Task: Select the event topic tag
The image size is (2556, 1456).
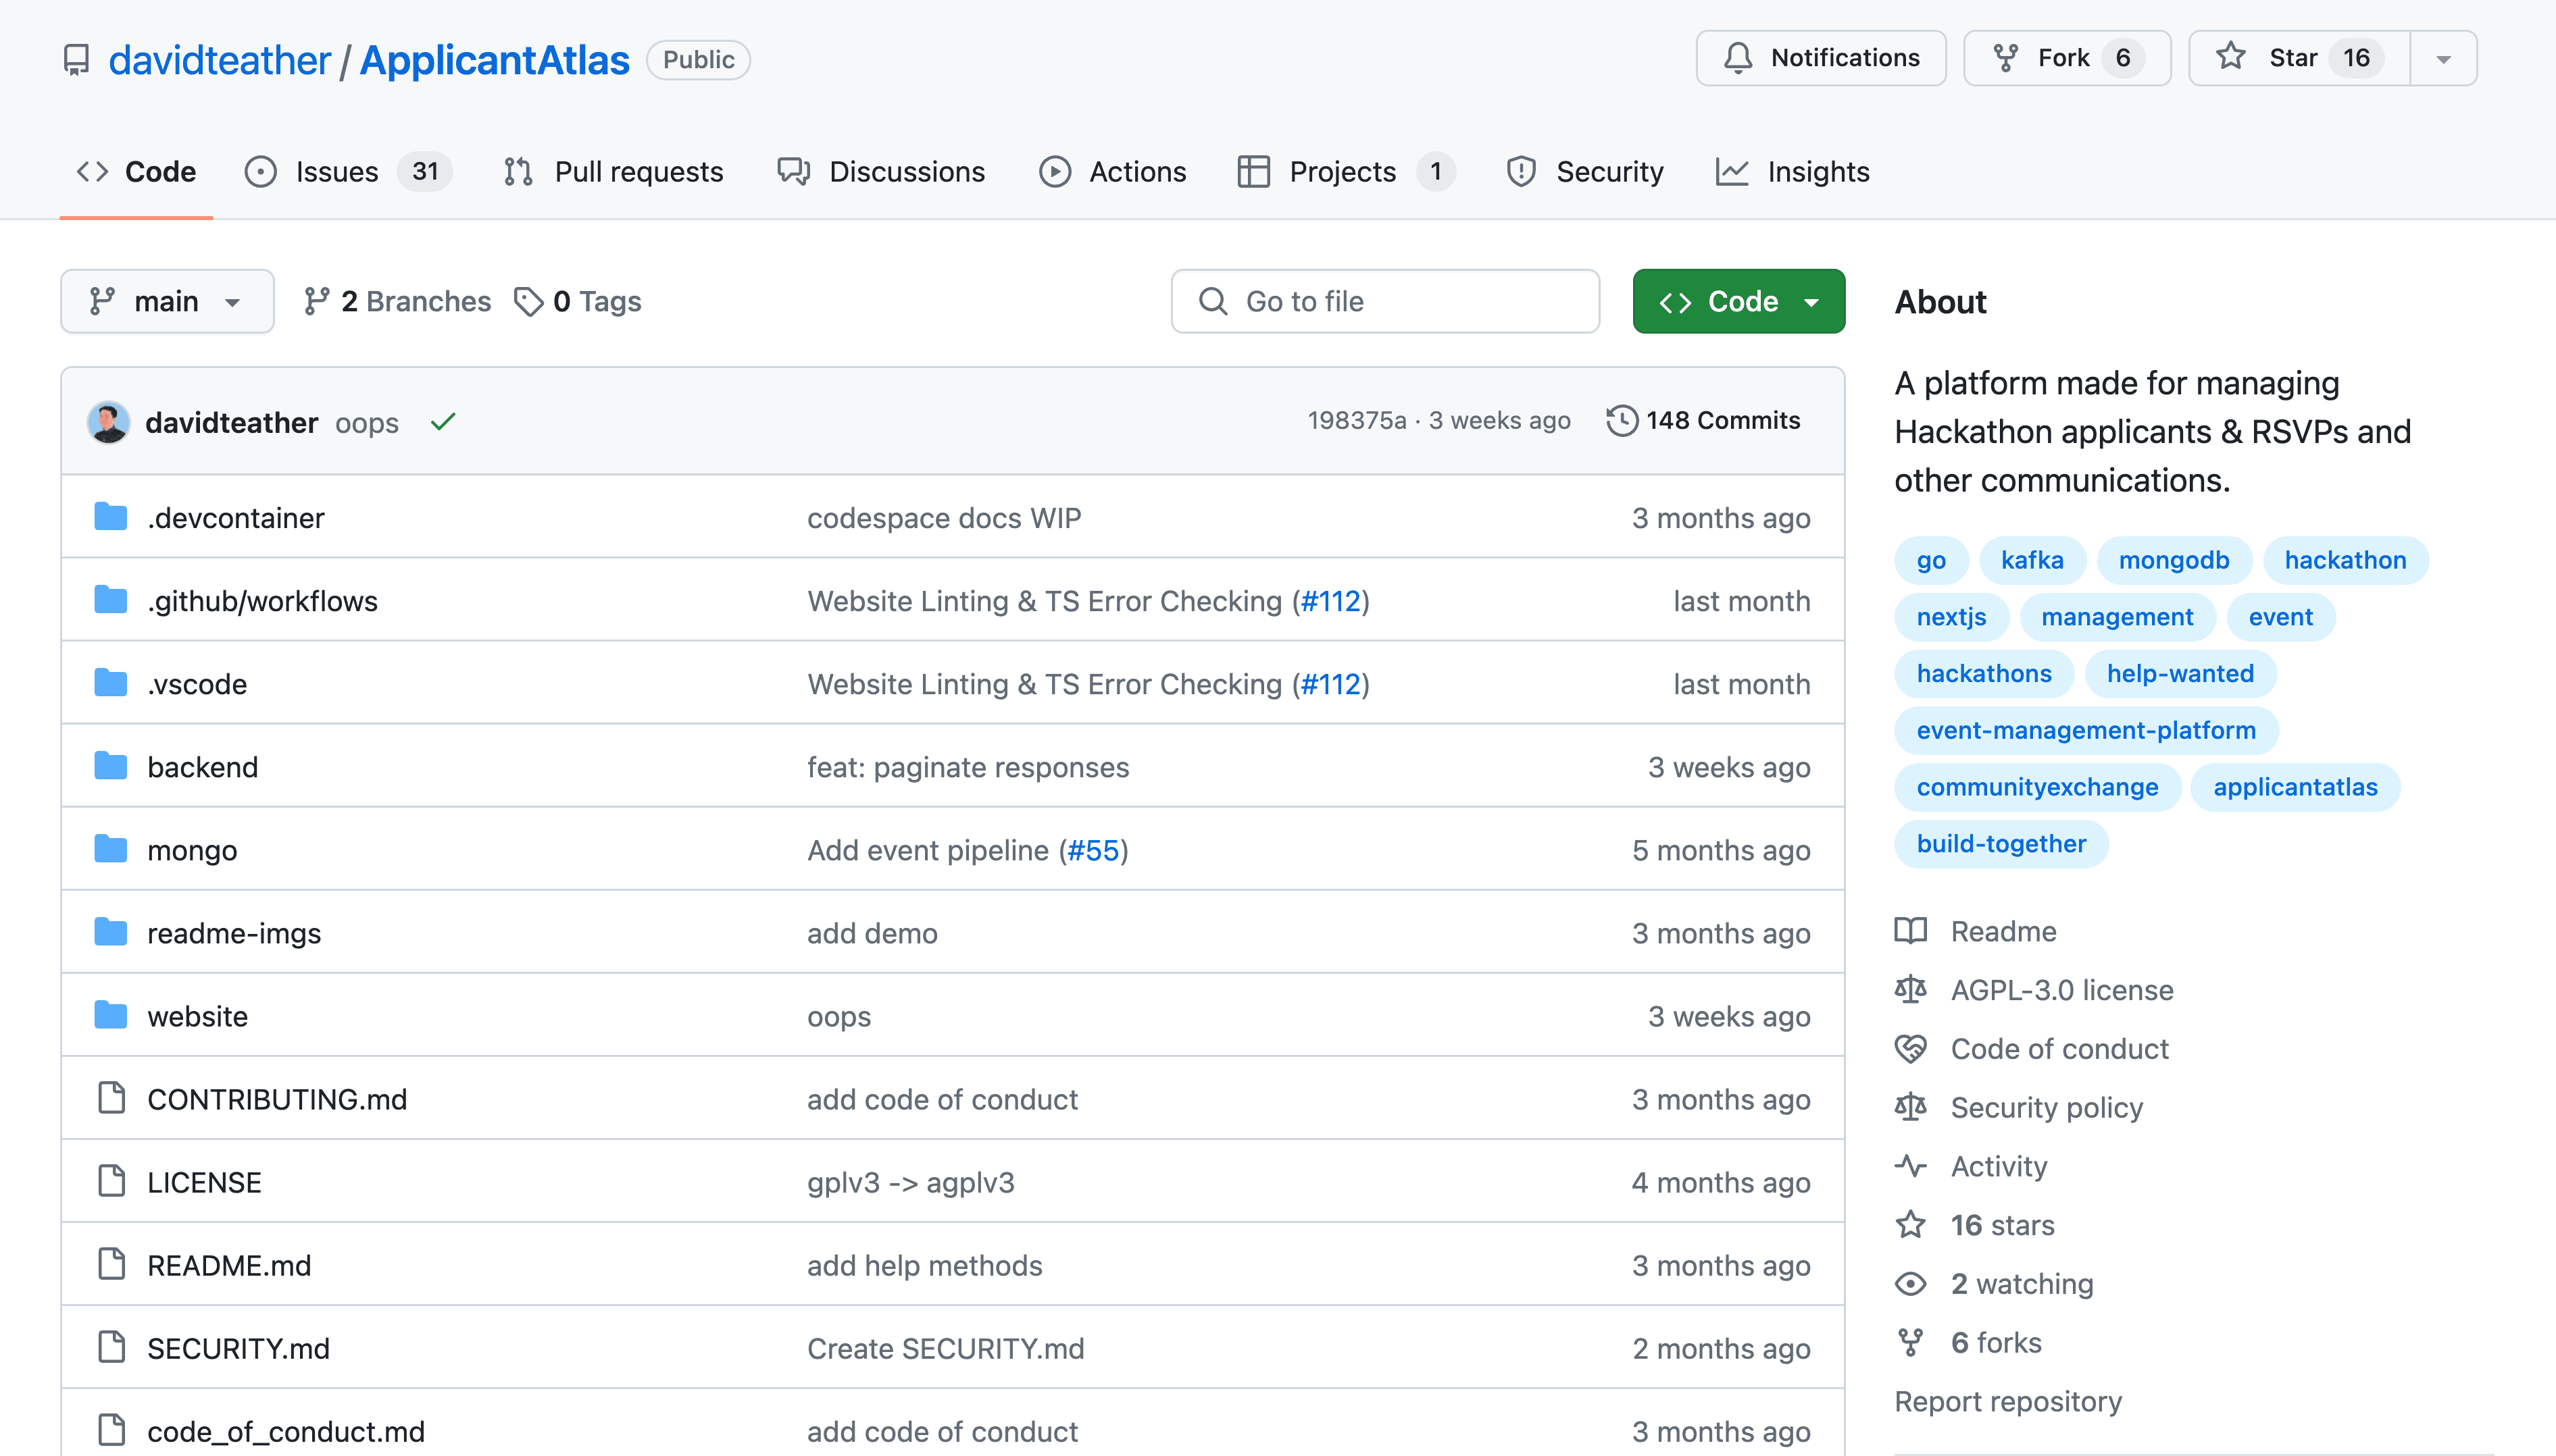Action: coord(2281,617)
